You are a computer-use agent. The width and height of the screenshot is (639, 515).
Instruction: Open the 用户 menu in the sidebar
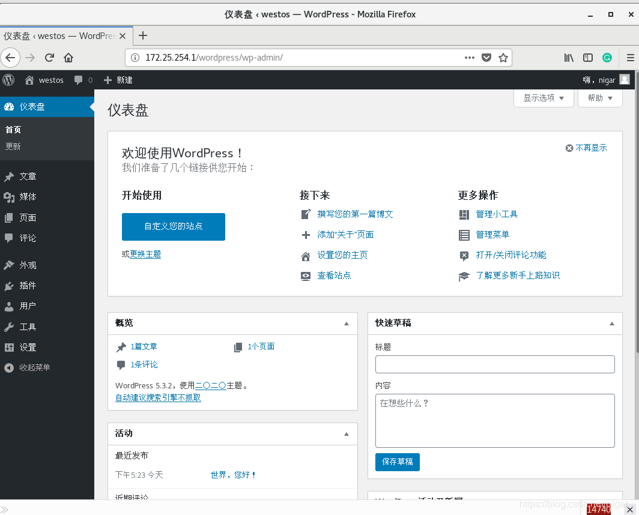[x=47, y=306]
